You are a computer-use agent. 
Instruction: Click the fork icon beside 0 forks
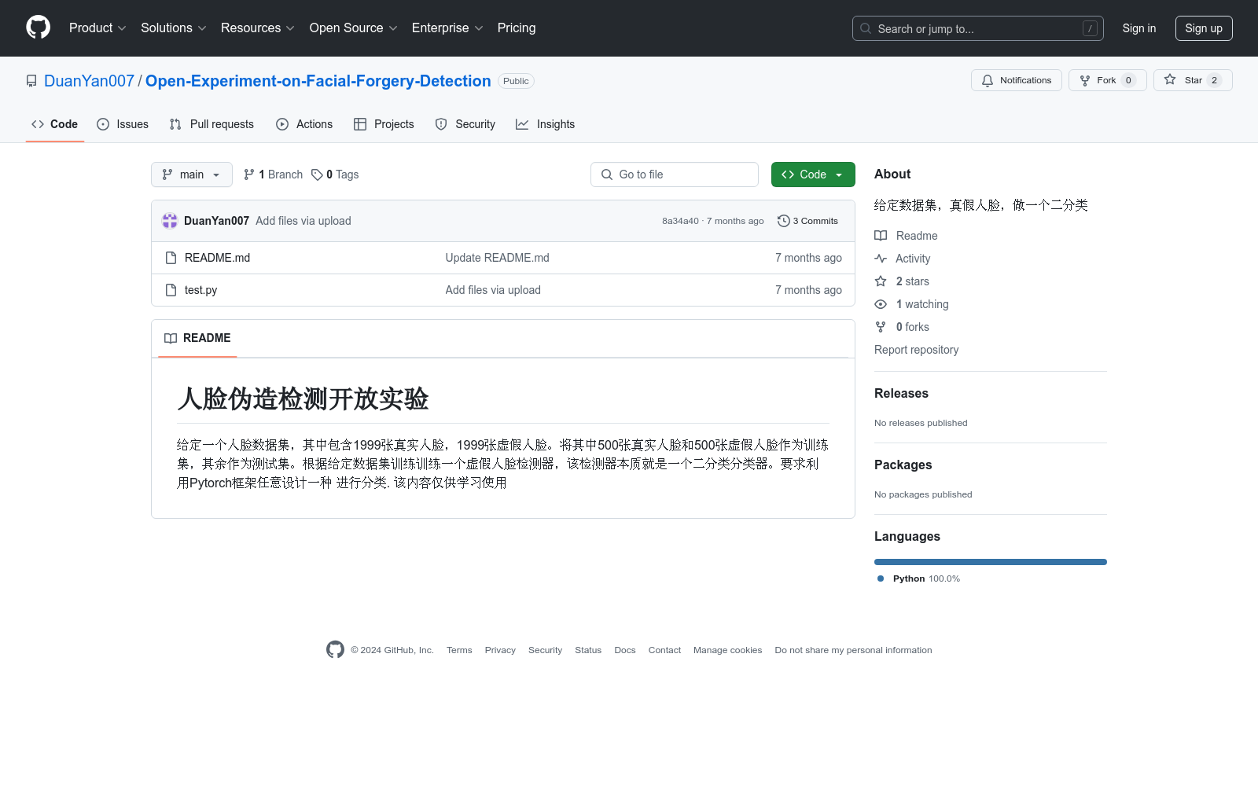(x=881, y=327)
